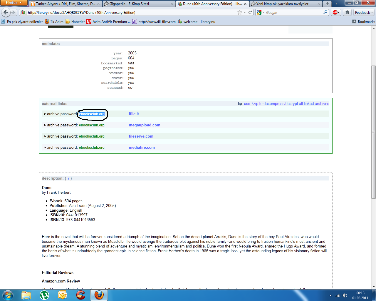The image size is (376, 301).
Task: Open the Windows Start menu
Action: (8, 295)
